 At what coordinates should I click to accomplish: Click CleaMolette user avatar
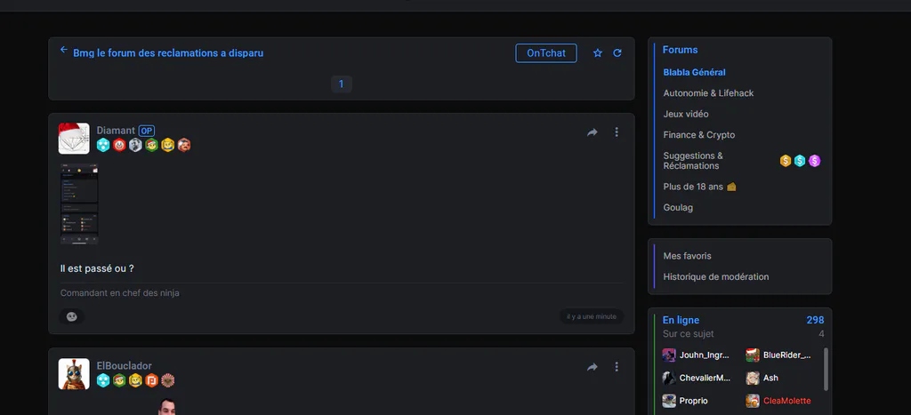(x=753, y=401)
